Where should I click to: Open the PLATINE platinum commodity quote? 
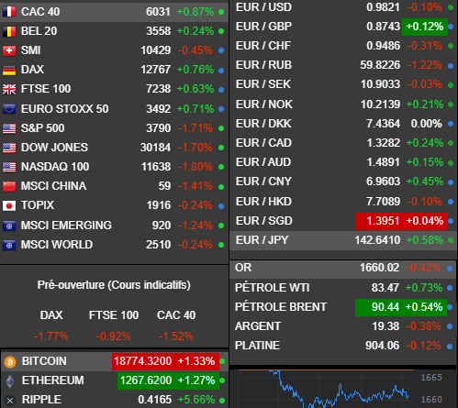click(x=343, y=346)
